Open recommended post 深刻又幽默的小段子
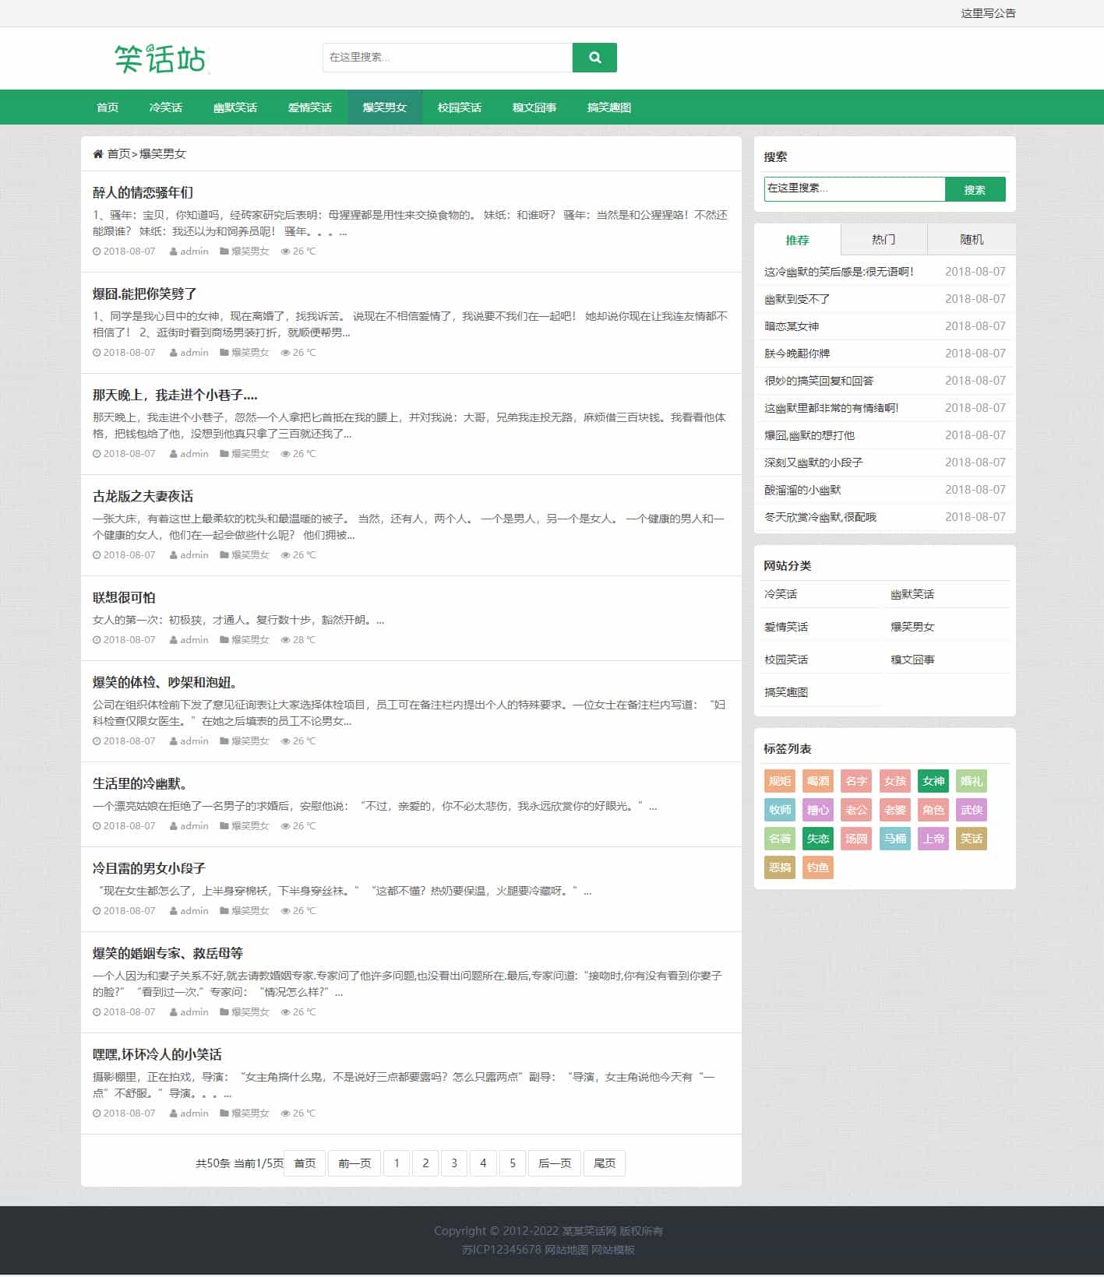1104x1277 pixels. coord(813,463)
